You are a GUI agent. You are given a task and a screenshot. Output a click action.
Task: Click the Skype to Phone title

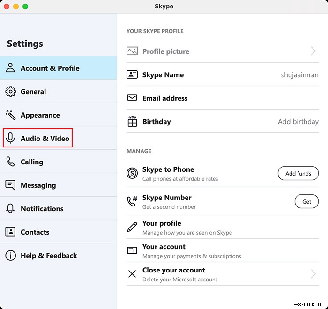(168, 169)
